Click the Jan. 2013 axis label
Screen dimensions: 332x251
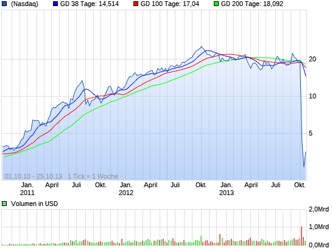click(x=227, y=189)
